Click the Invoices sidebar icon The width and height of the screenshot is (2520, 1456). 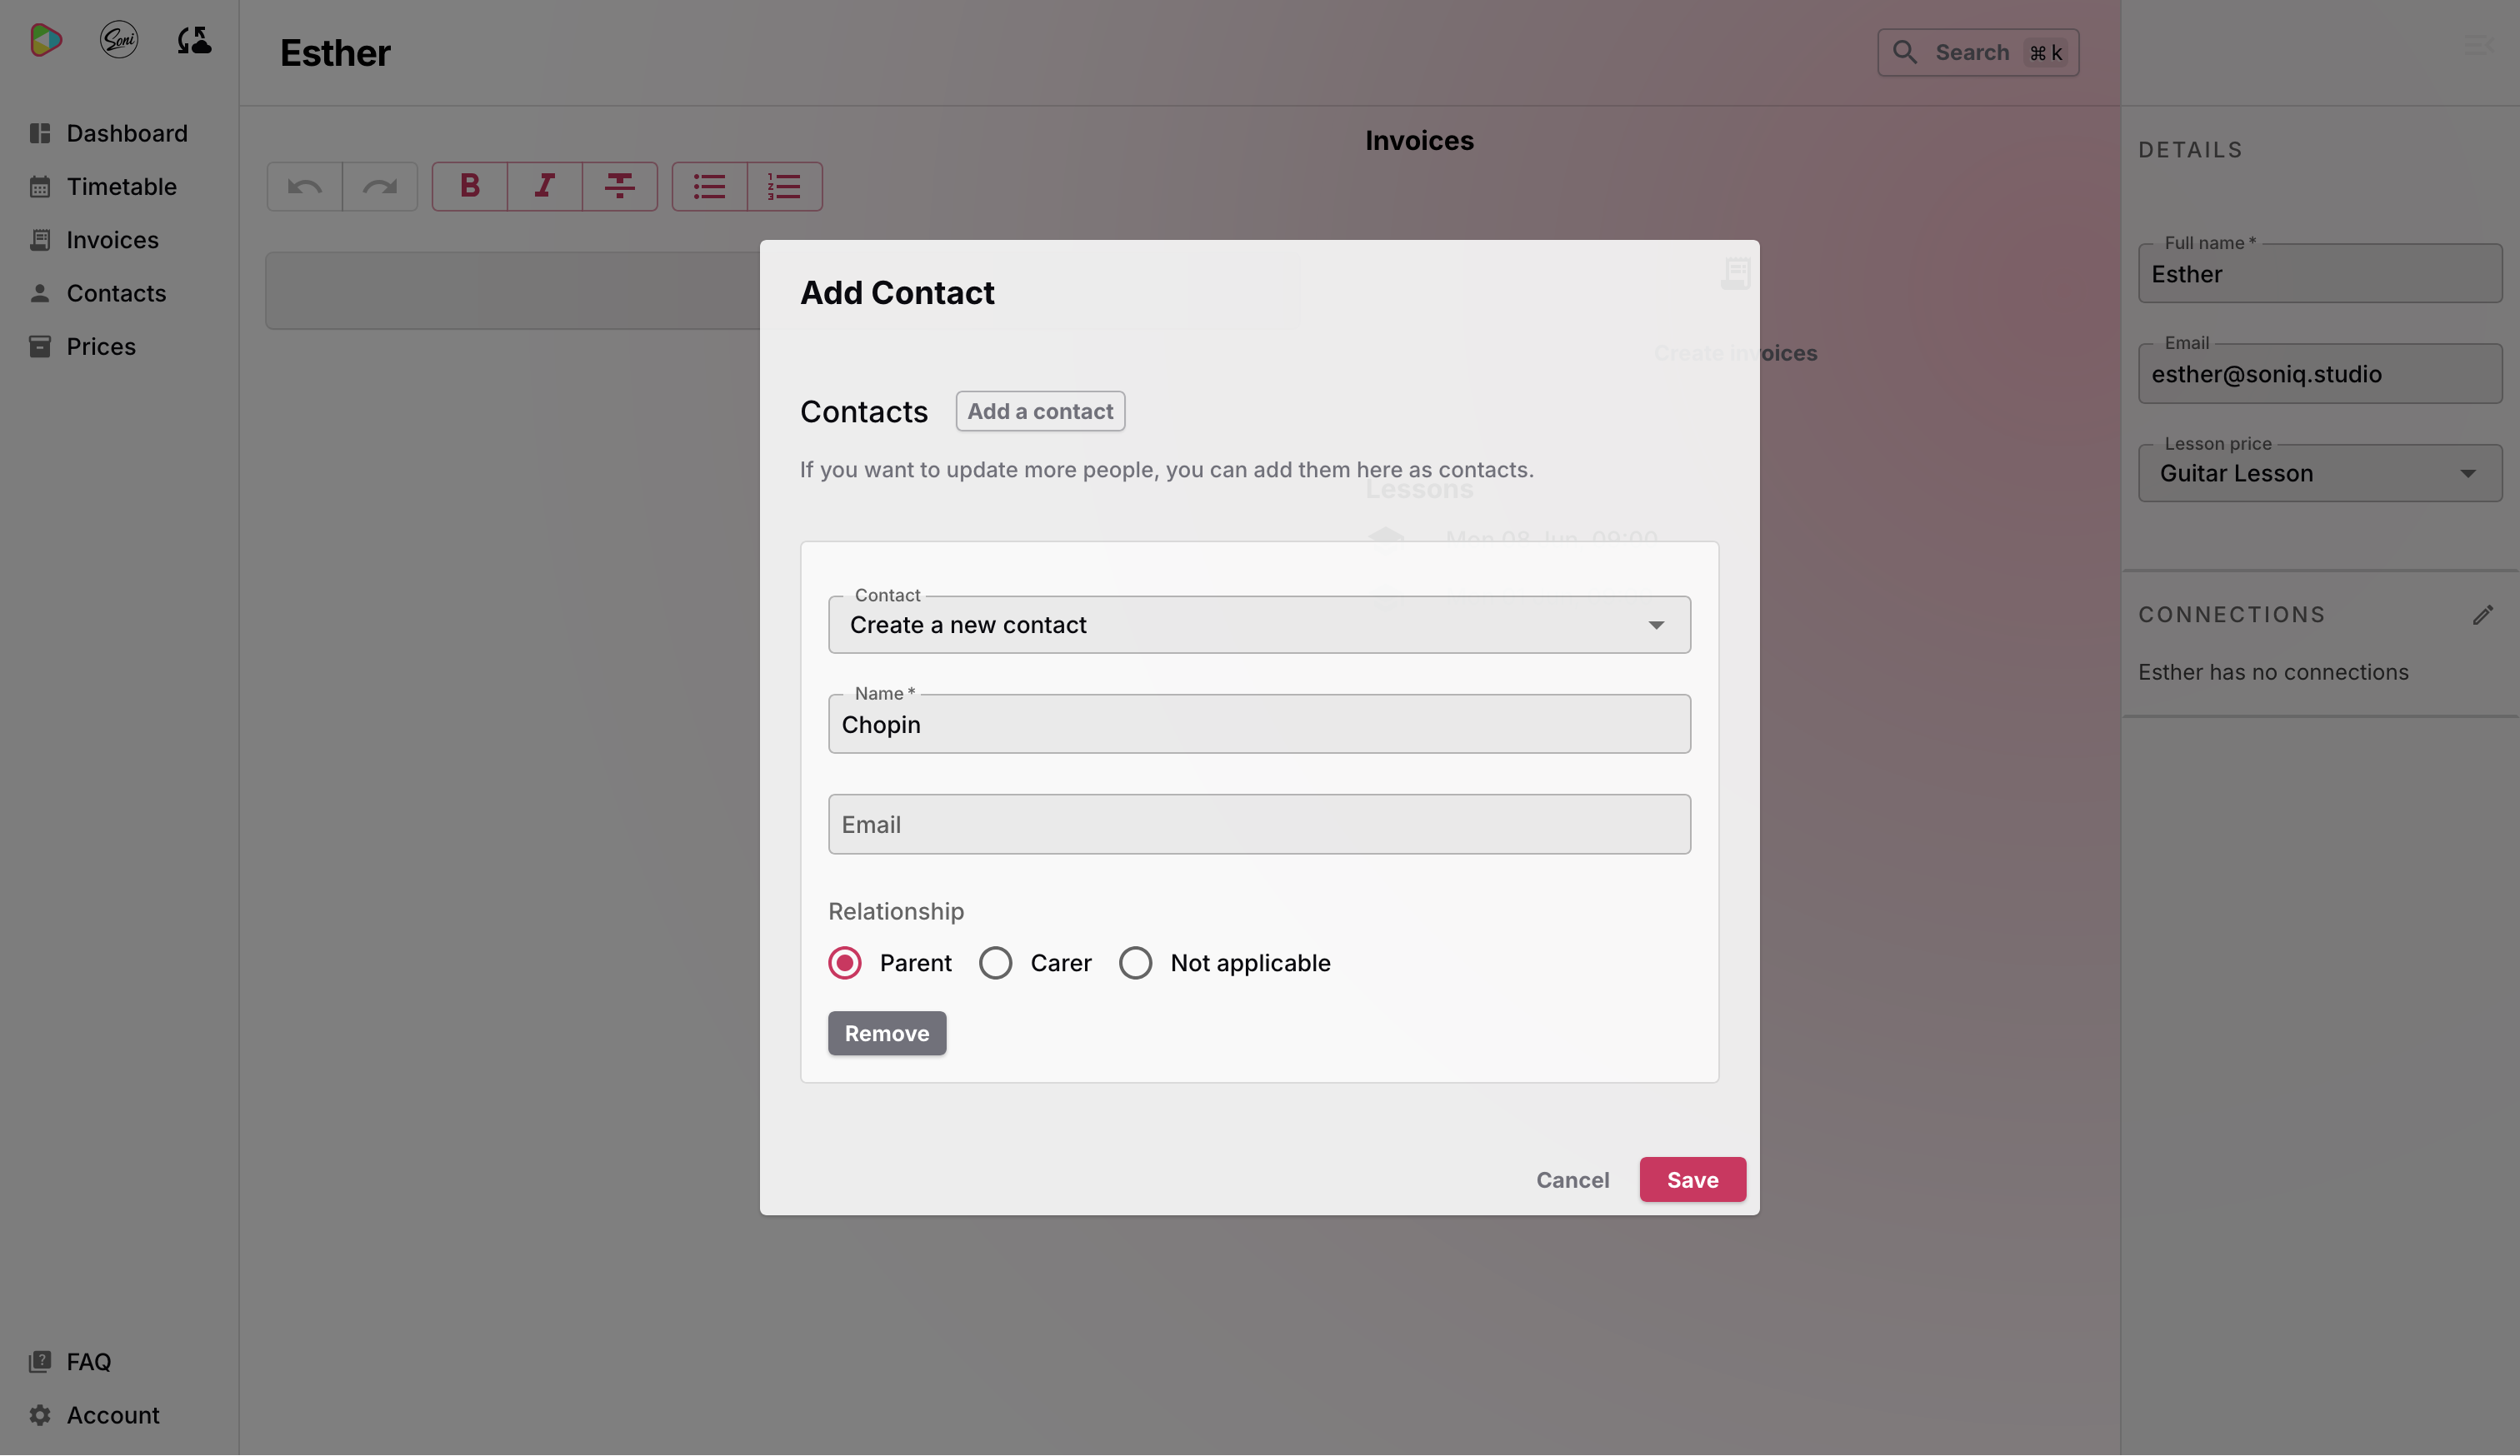coord(40,240)
